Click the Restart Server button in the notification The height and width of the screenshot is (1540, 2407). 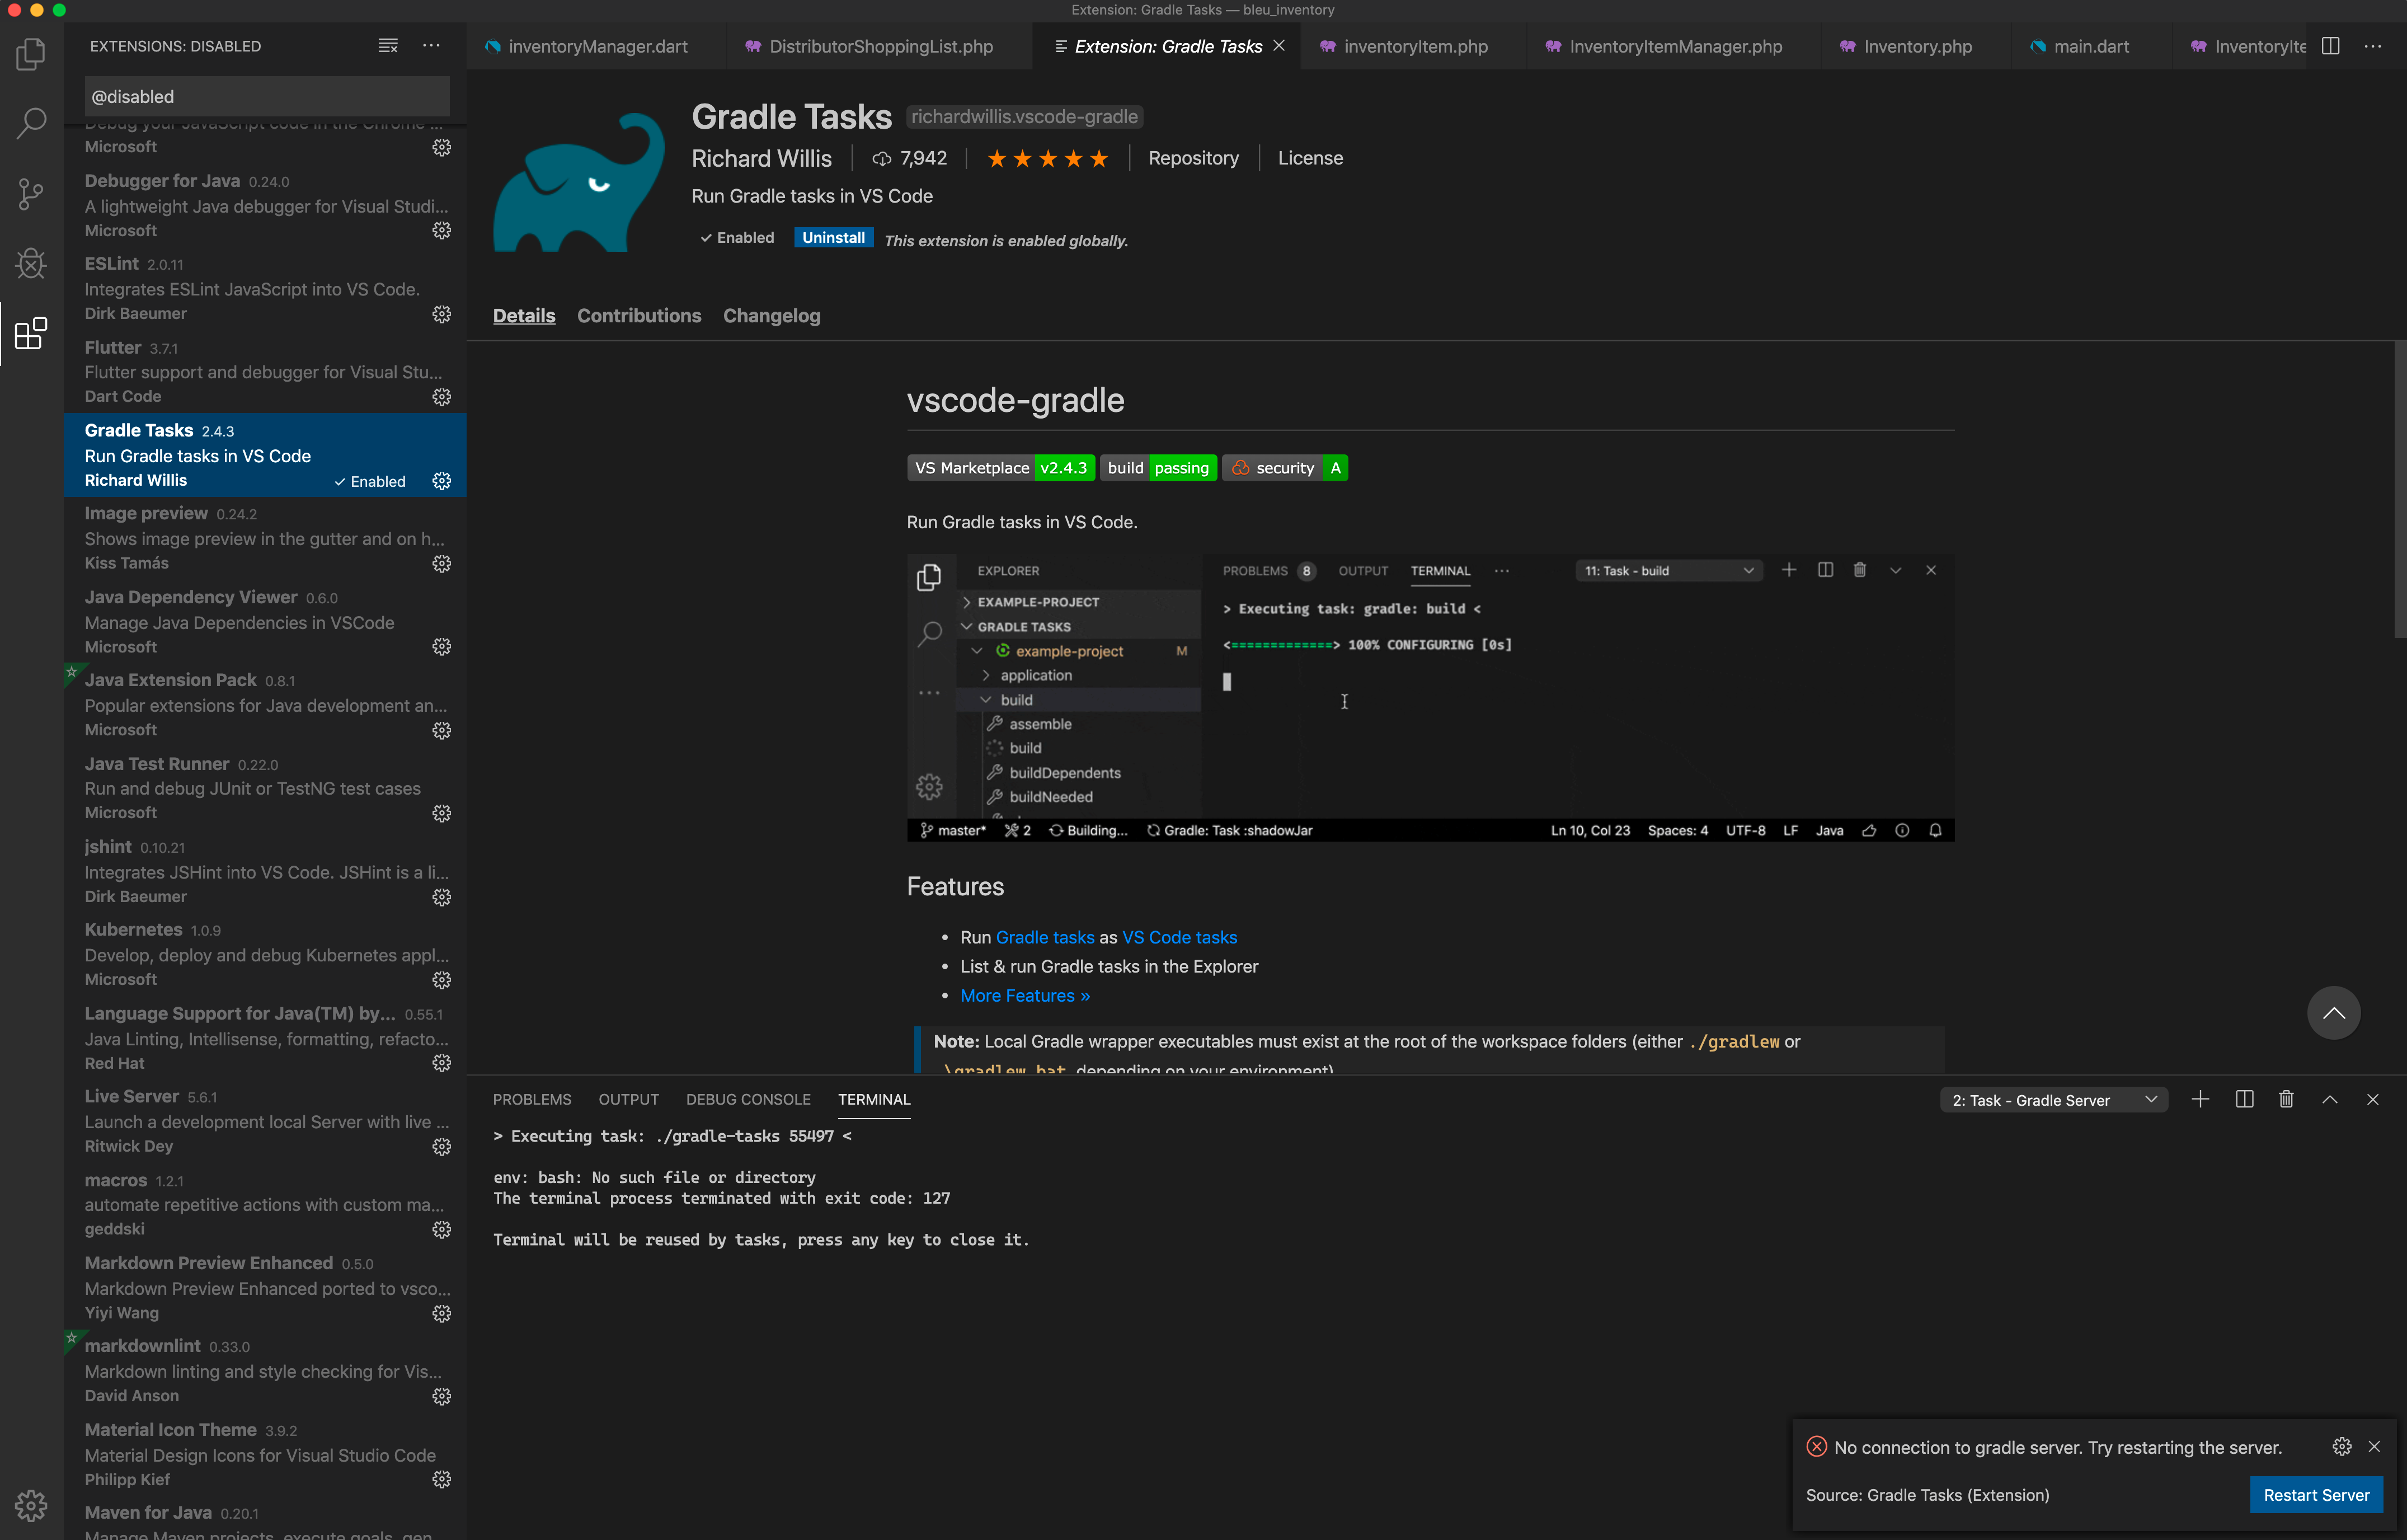tap(2316, 1495)
